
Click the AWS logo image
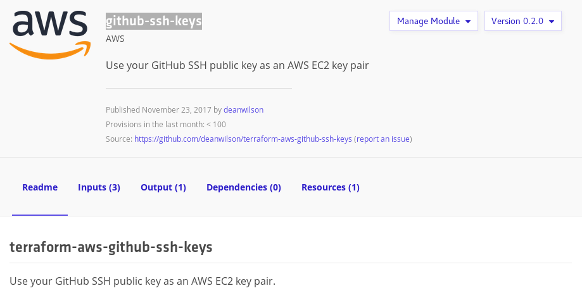[50, 35]
